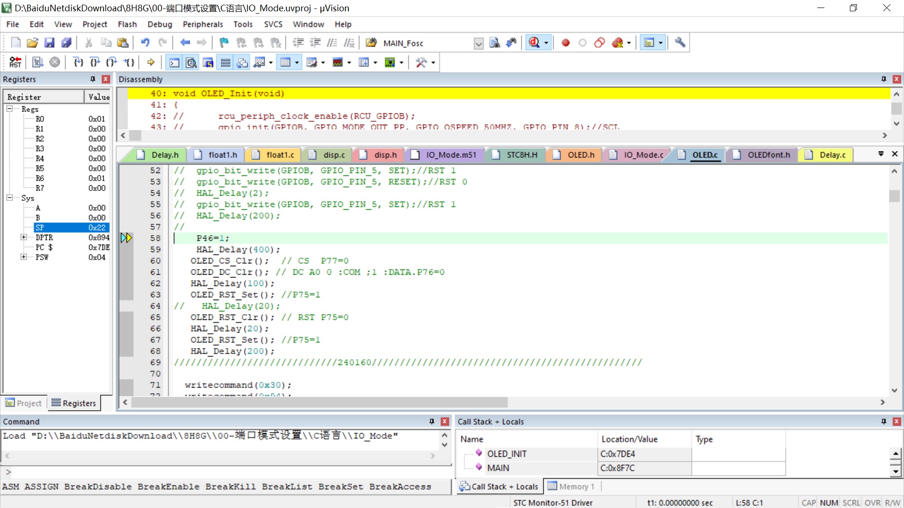Open the Debug menu
Viewport: 904px width, 508px height.
tap(160, 24)
